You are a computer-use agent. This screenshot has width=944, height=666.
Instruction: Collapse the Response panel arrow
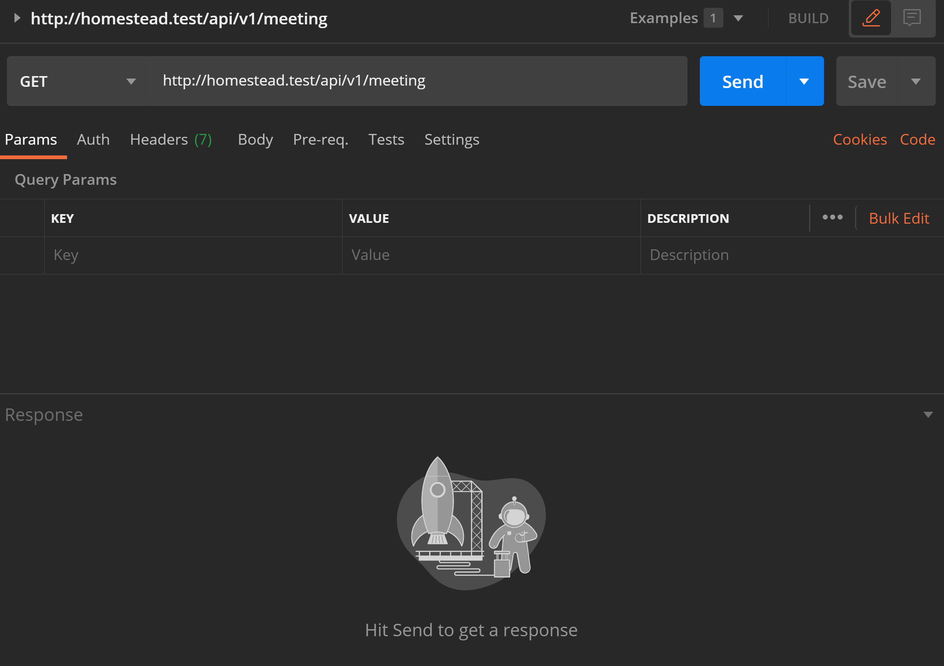(x=928, y=415)
